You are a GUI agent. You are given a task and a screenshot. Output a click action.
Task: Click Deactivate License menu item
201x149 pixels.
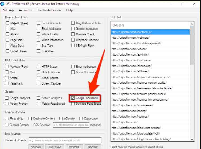click(49, 10)
